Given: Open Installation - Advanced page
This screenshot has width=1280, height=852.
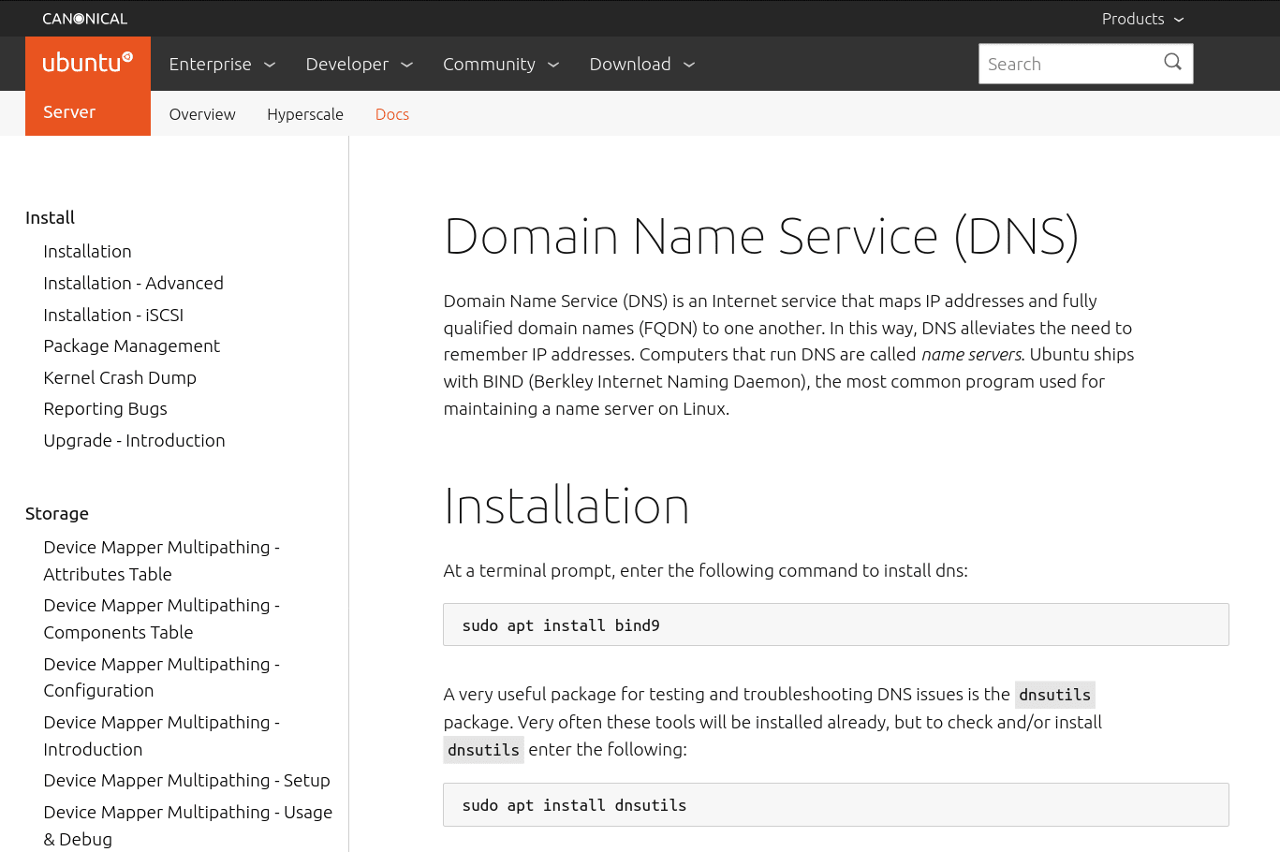Looking at the screenshot, I should (133, 283).
